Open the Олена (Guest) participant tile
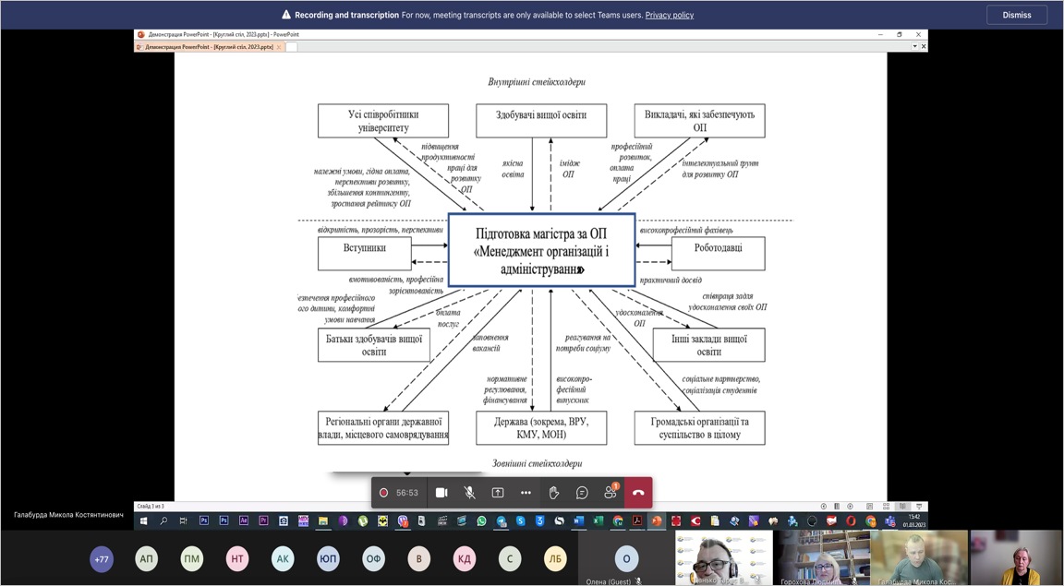The width and height of the screenshot is (1064, 586). [627, 559]
